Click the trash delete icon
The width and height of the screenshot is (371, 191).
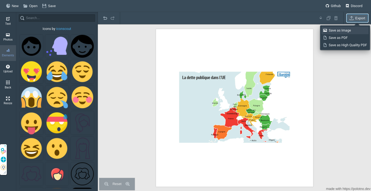tap(336, 18)
